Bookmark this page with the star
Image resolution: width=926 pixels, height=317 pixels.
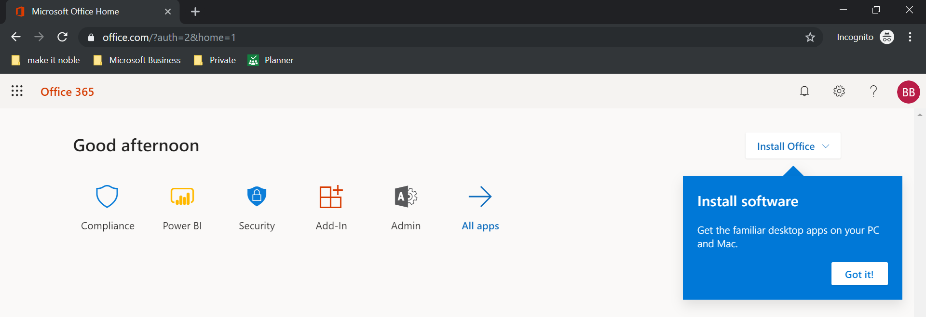click(x=810, y=37)
